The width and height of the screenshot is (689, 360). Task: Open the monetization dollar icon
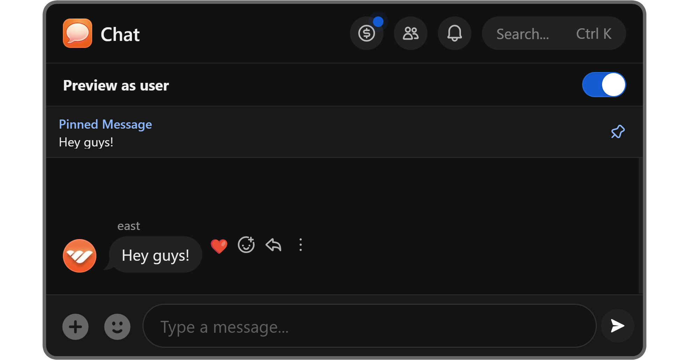(367, 33)
